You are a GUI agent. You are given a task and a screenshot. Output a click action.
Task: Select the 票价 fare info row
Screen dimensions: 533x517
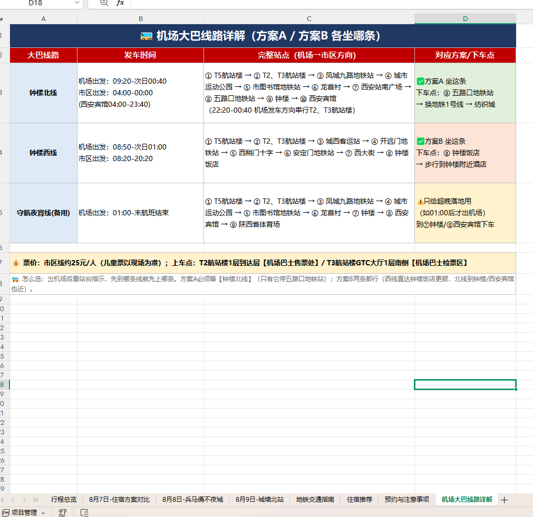coord(263,263)
